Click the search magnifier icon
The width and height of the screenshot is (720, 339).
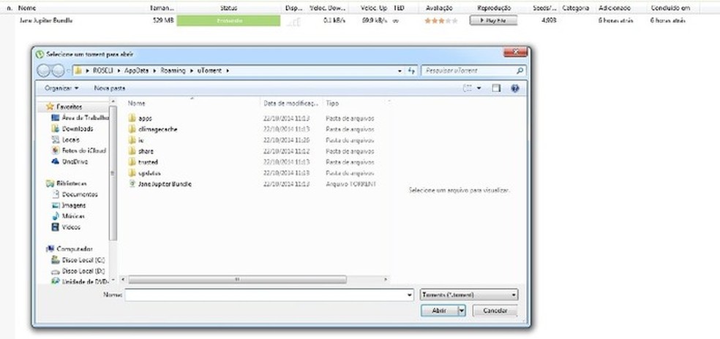(520, 71)
